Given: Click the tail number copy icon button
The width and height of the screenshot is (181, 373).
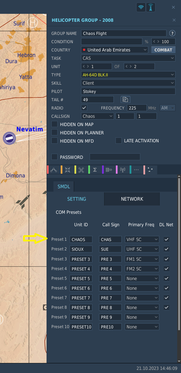Looking at the screenshot, I should 125,99.
